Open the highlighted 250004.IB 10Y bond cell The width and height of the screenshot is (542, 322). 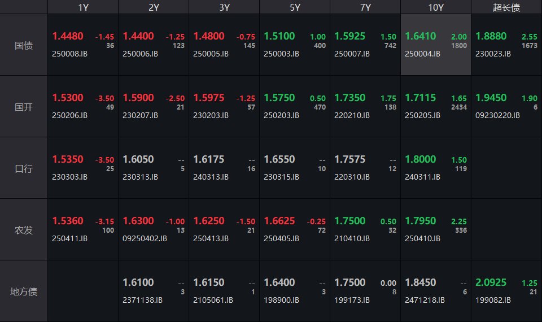(435, 45)
